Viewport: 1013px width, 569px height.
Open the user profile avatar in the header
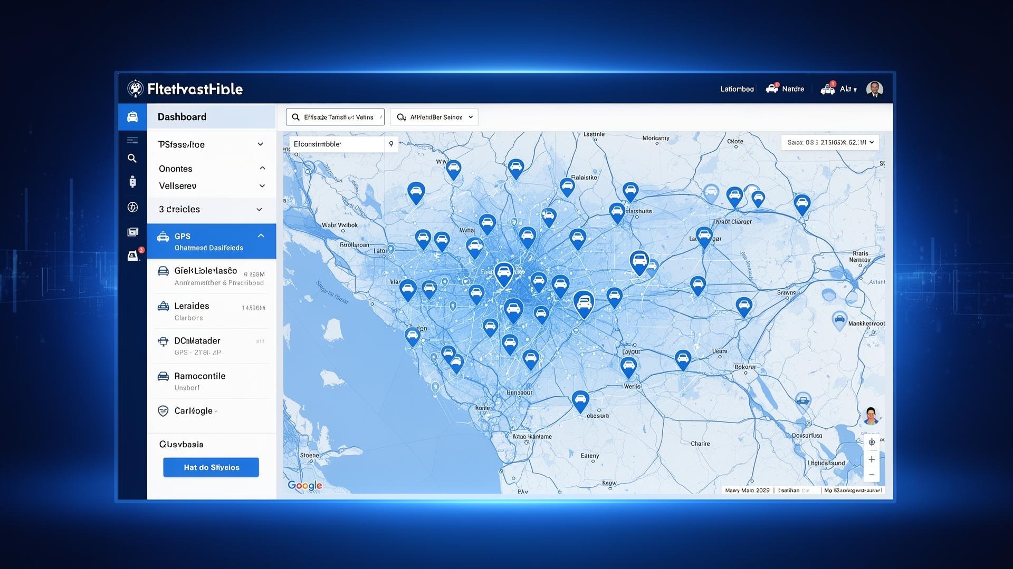click(874, 89)
